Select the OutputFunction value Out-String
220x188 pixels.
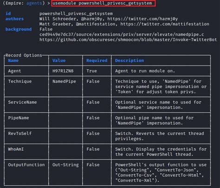coord(65,165)
